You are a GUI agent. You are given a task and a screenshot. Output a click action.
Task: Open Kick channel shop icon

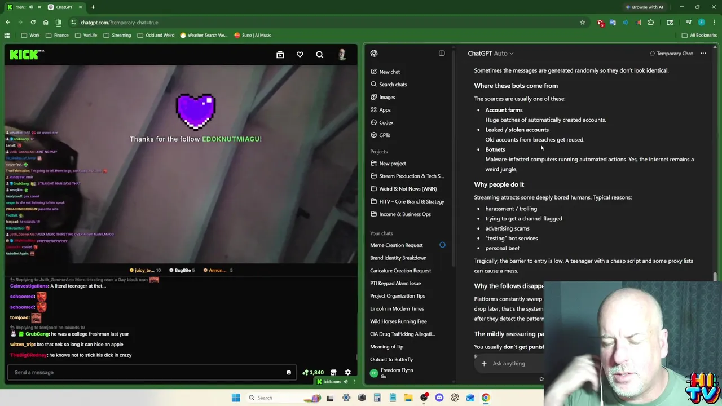[333, 372]
